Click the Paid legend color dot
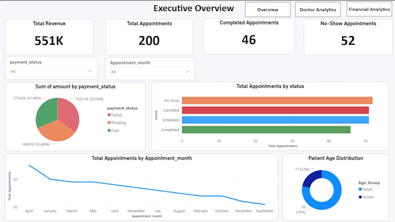Viewport: 395px width, 222px height. point(109,131)
